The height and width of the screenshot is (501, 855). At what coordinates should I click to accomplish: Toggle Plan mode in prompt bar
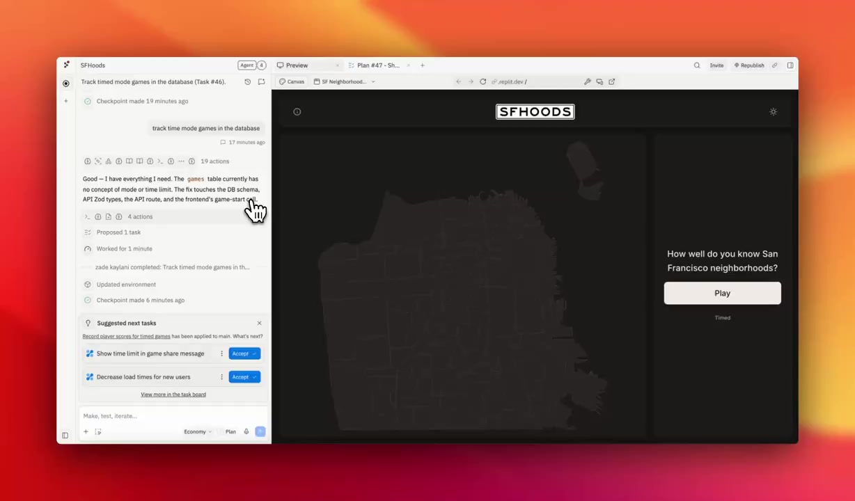tap(228, 431)
